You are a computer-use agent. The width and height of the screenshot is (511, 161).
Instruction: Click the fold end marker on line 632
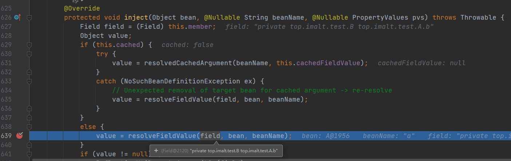pyautogui.click(x=29, y=72)
